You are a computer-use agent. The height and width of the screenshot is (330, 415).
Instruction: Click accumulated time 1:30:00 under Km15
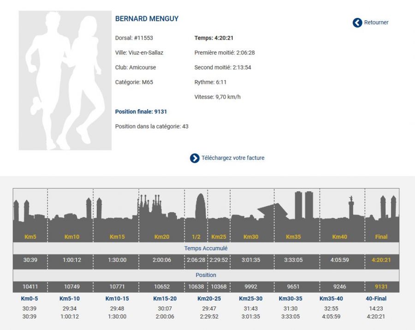coord(117,260)
